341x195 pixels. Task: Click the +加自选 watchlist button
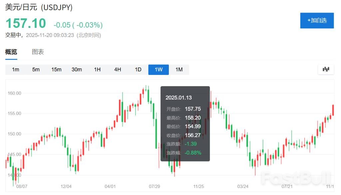point(317,21)
